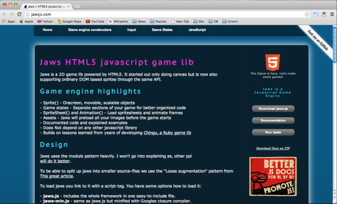Reload the page with the refresh icon

[19, 14]
